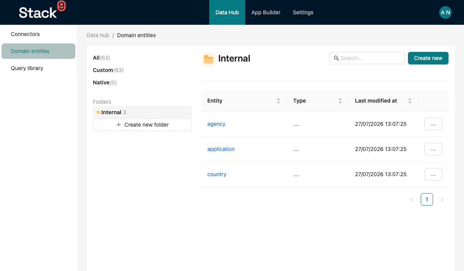This screenshot has height=271, width=464.
Task: Click the Internal folder title heading
Action: pos(234,58)
